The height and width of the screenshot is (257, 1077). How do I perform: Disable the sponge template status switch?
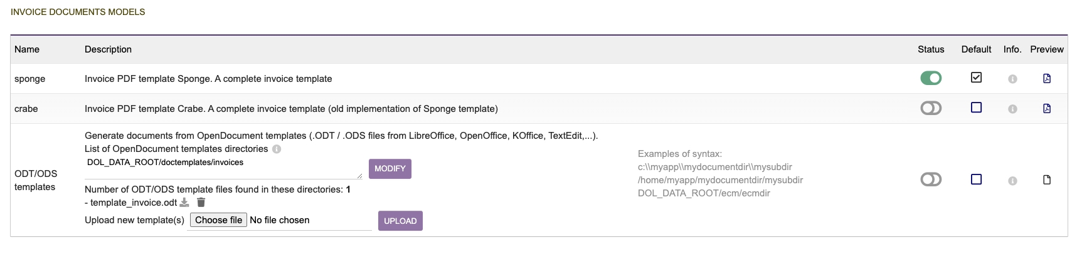click(x=931, y=78)
